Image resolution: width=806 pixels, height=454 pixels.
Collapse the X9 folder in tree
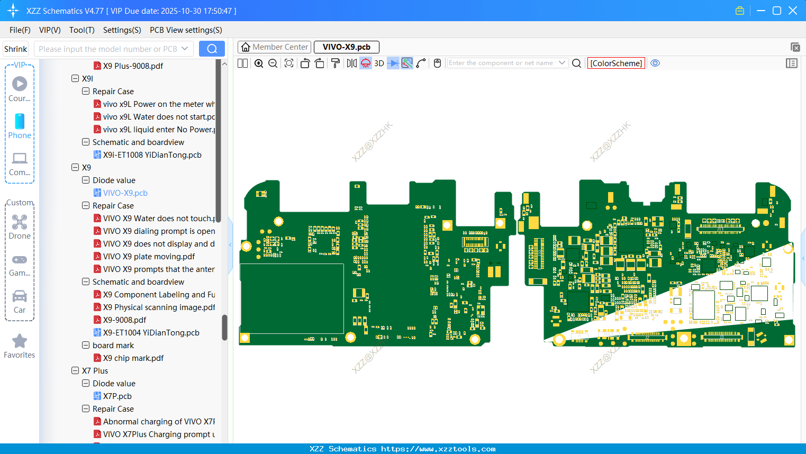[75, 167]
